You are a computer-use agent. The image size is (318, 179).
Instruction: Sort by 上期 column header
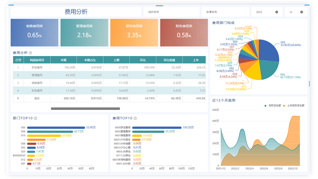tap(116, 60)
